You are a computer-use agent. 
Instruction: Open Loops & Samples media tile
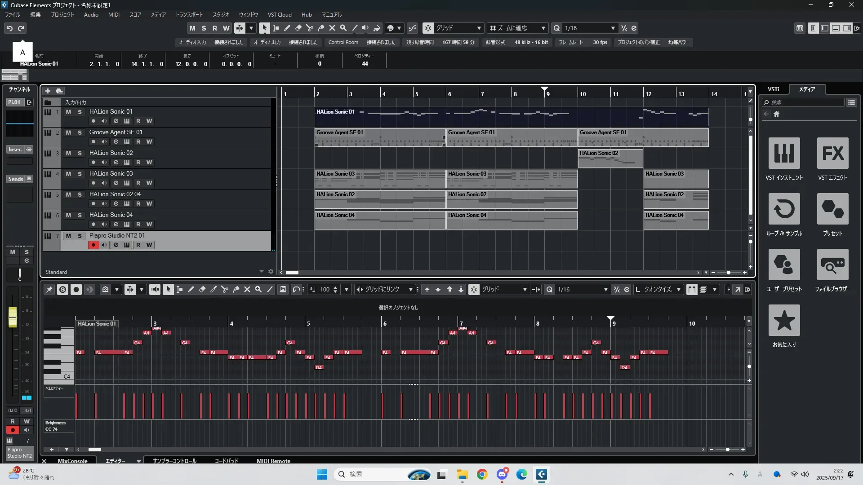tap(784, 209)
